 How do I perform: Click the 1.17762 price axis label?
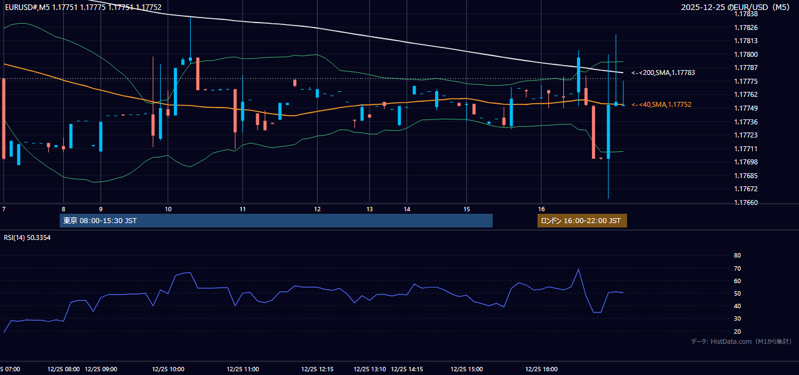745,95
